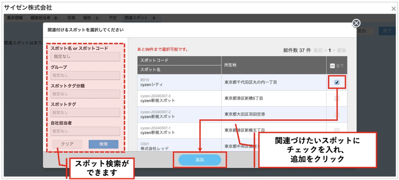Click the 総件数 37 件 count text
Viewport: 399px width, 180px height.
tap(297, 50)
